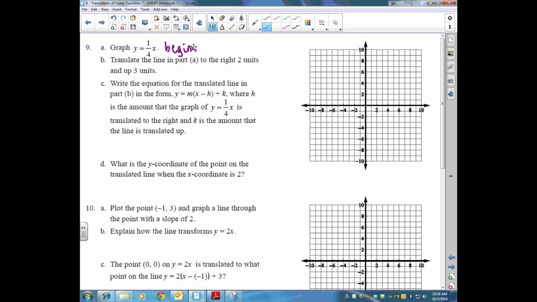
Task: Click the toolbar settings gear button
Action: [x=450, y=18]
